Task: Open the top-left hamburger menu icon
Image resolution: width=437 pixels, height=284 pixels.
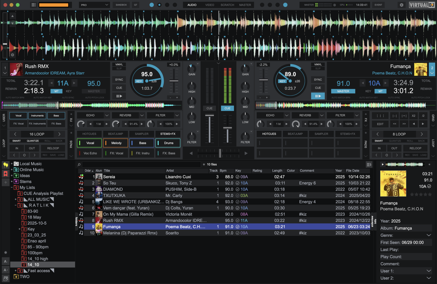Action: click(34, 5)
